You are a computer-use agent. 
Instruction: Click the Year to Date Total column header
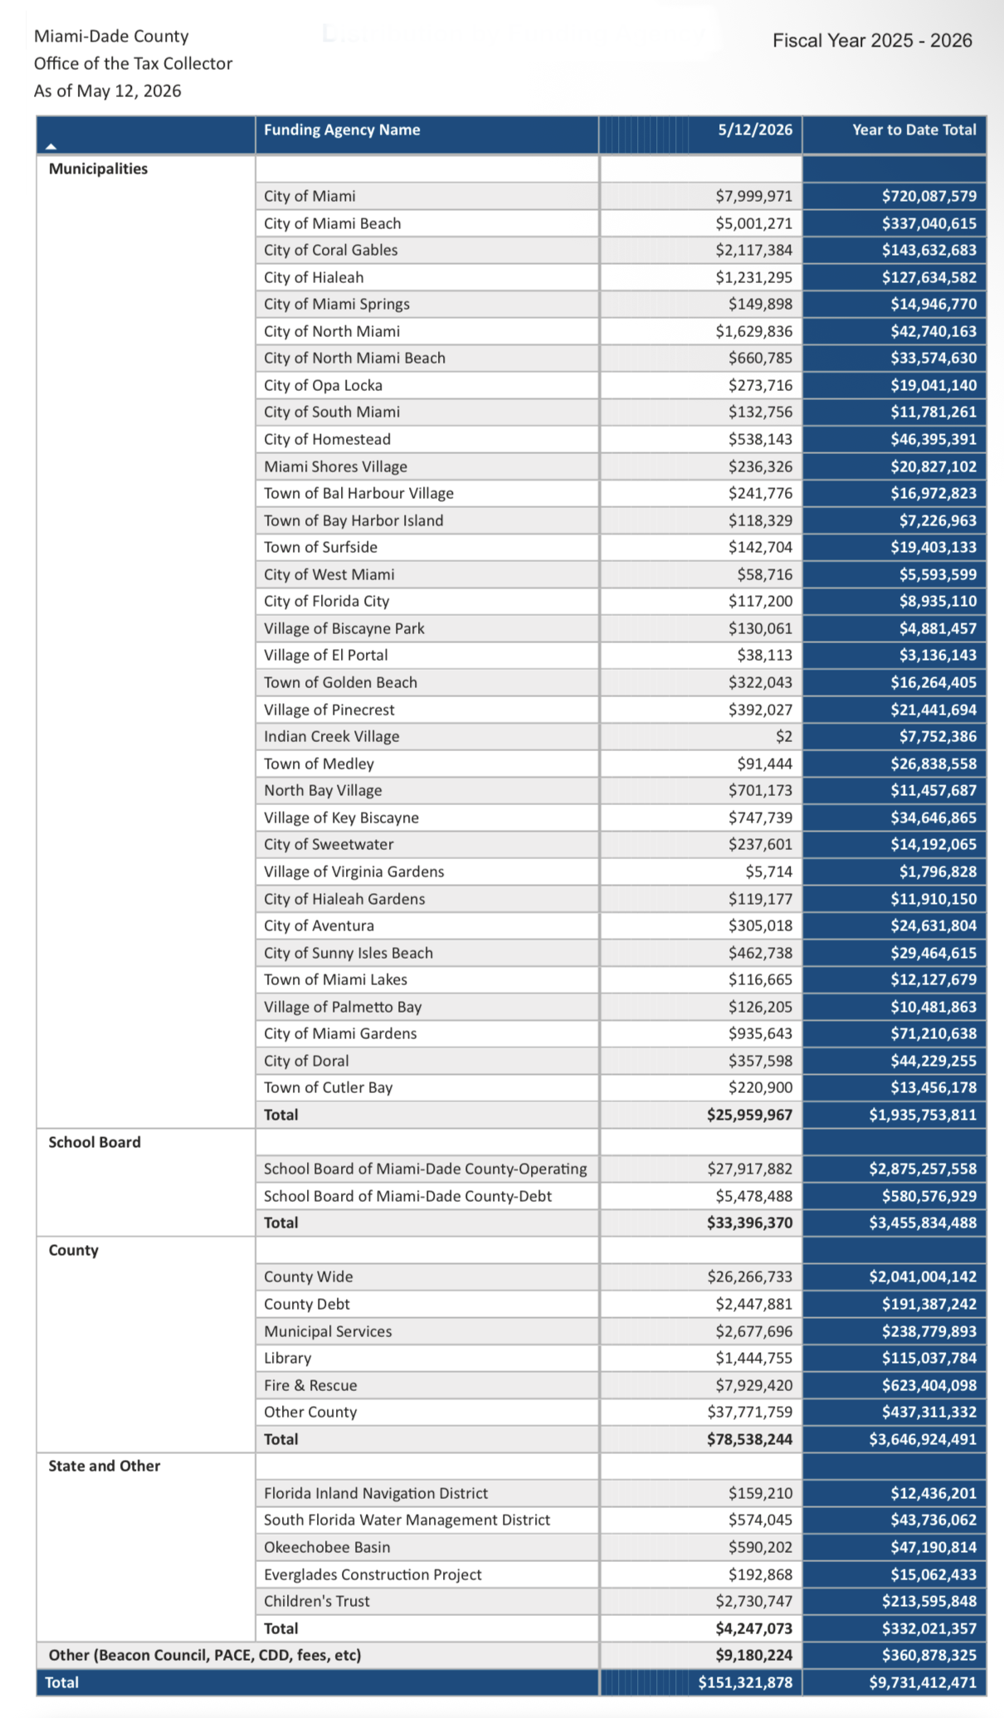pos(914,129)
